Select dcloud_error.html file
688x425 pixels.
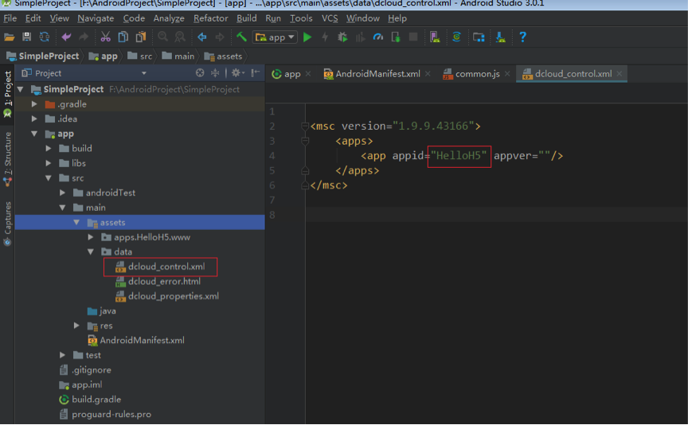pos(164,282)
